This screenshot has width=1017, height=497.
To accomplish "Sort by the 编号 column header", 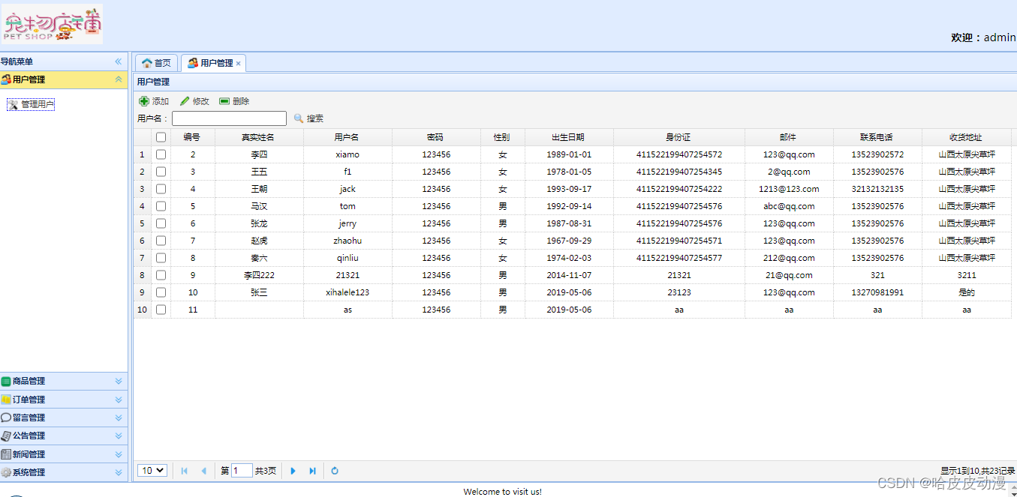I will 192,137.
